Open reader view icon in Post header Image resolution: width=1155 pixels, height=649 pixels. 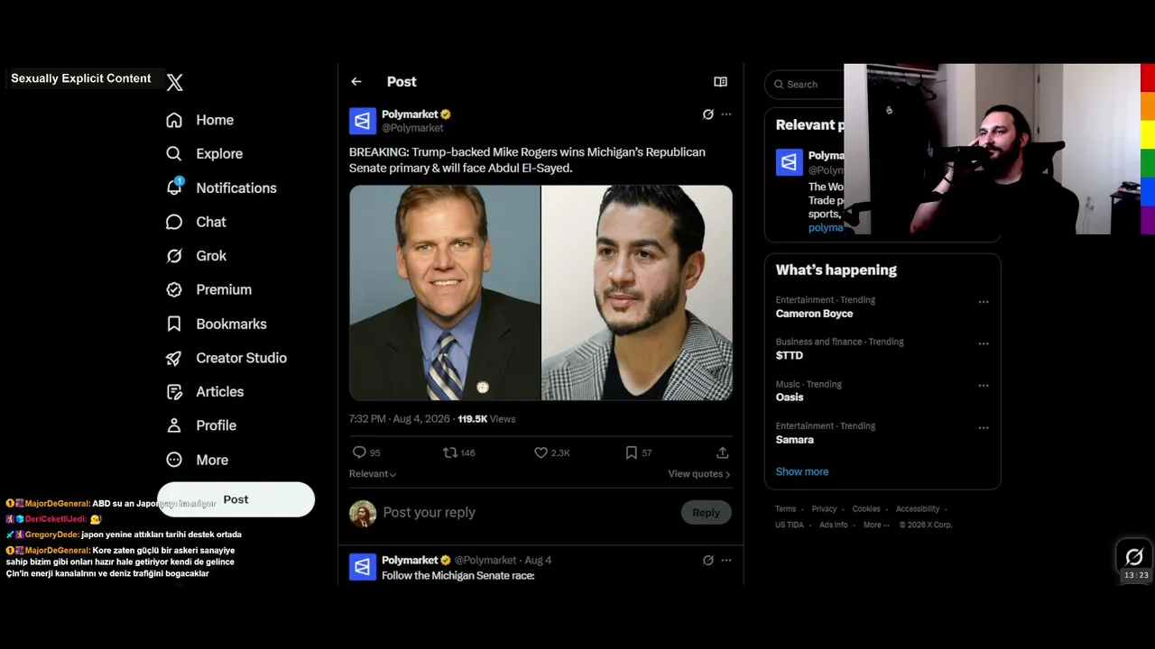[x=720, y=82]
